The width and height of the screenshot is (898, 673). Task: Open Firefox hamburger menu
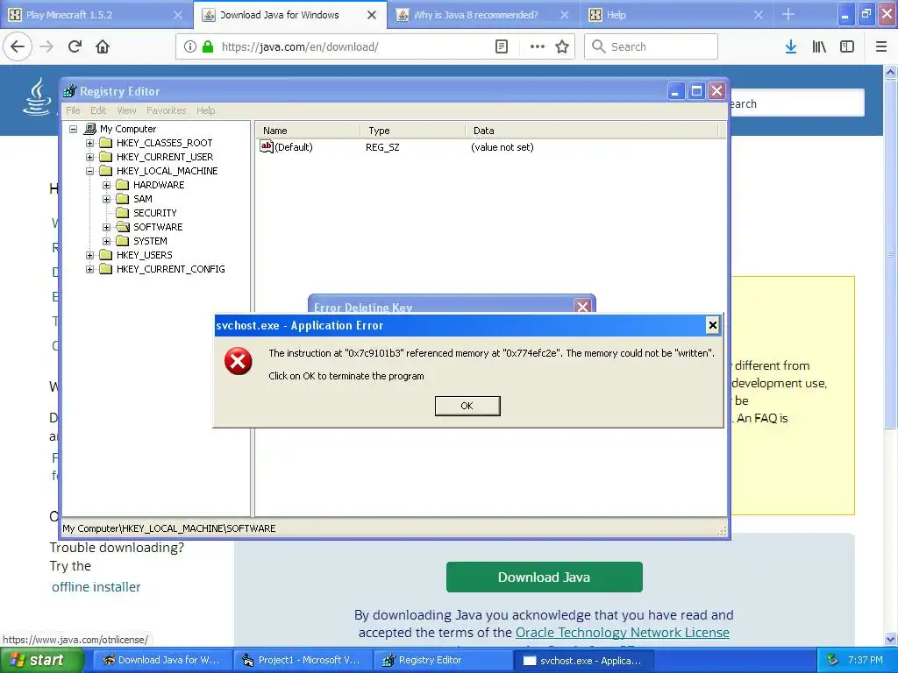pos(881,46)
